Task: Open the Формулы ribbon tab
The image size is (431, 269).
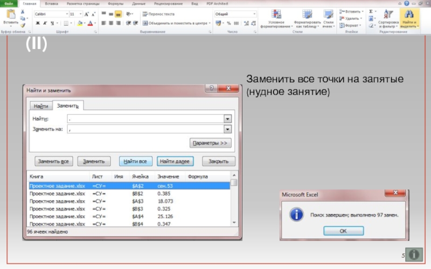Action: 115,3
